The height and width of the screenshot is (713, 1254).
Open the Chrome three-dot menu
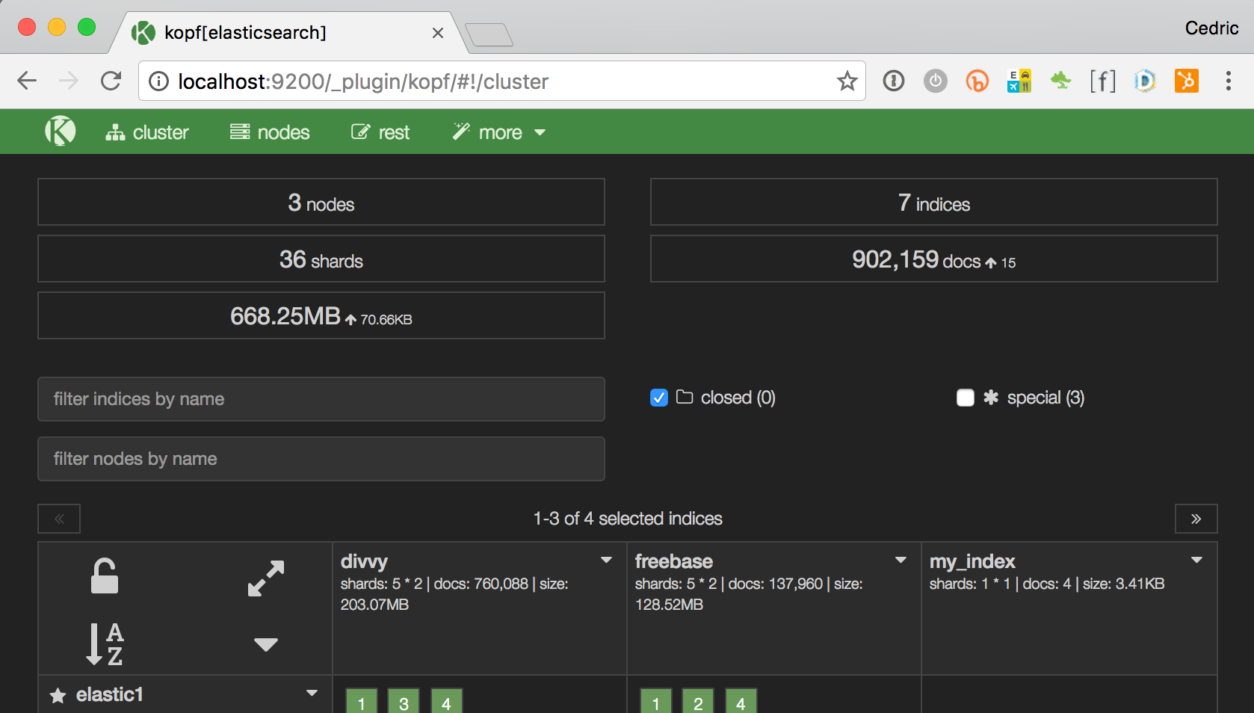click(x=1228, y=81)
